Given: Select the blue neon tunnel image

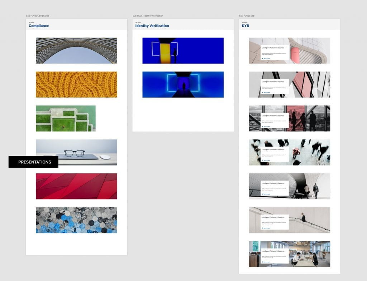Looking at the screenshot, I should pos(183,84).
